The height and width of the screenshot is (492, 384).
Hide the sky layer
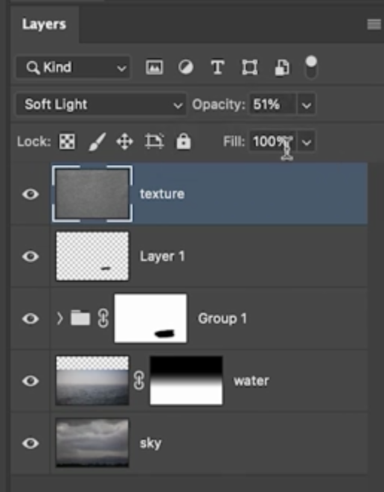(31, 443)
